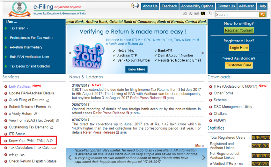Click the e-Filing Income Tax Department logo
Viewport: 271px width, 167px height.
(45, 10)
